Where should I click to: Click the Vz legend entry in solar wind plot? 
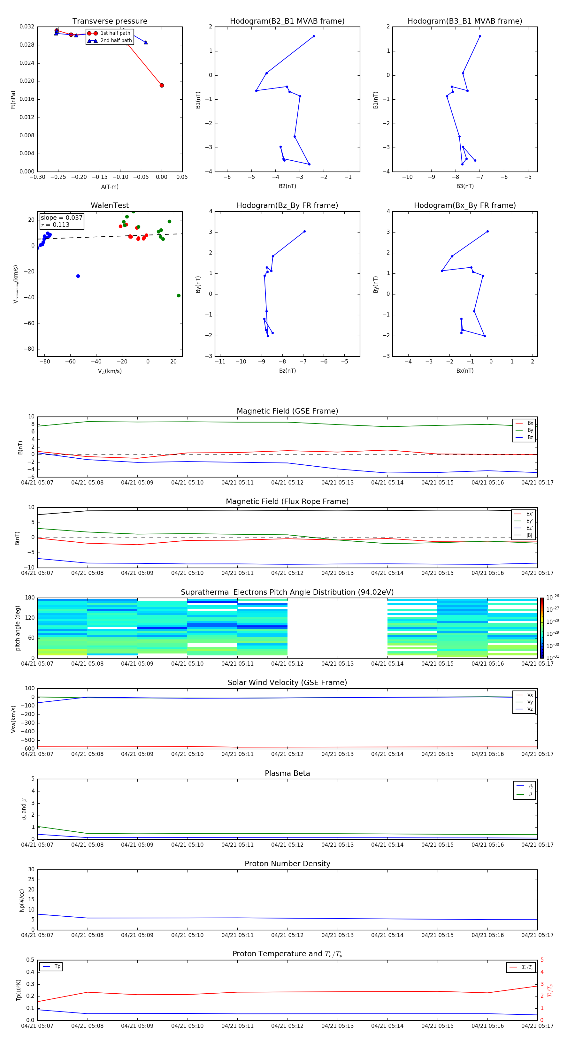click(524, 709)
